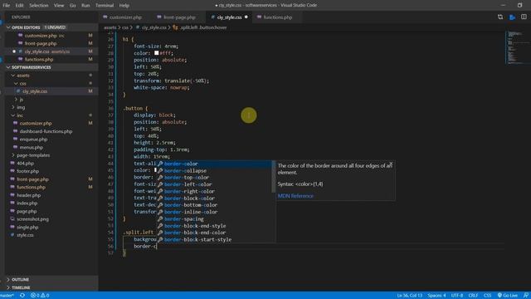Open the View menu
The height and width of the screenshot is (299, 531).
click(59, 6)
